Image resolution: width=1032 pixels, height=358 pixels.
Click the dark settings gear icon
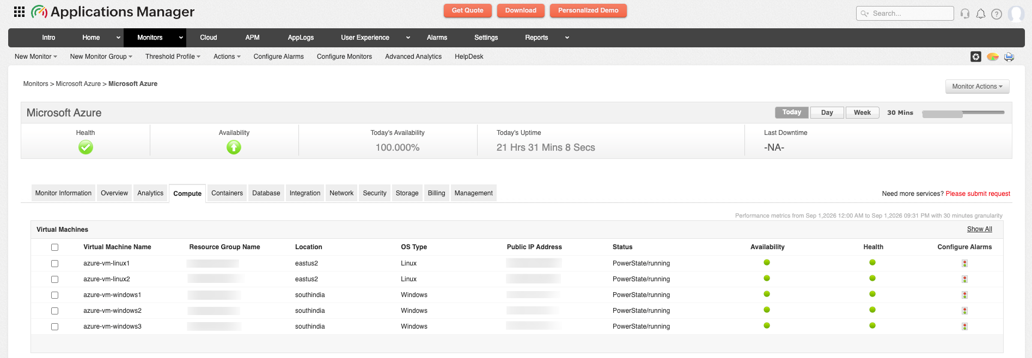[x=976, y=57]
